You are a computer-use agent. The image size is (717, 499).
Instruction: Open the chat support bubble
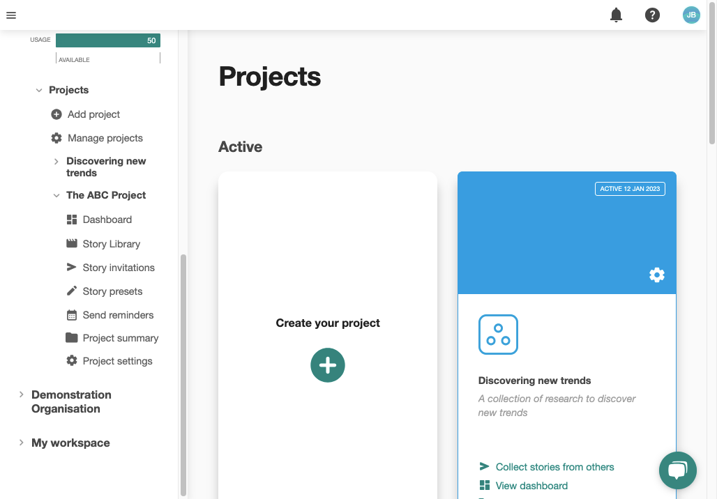coord(677,470)
